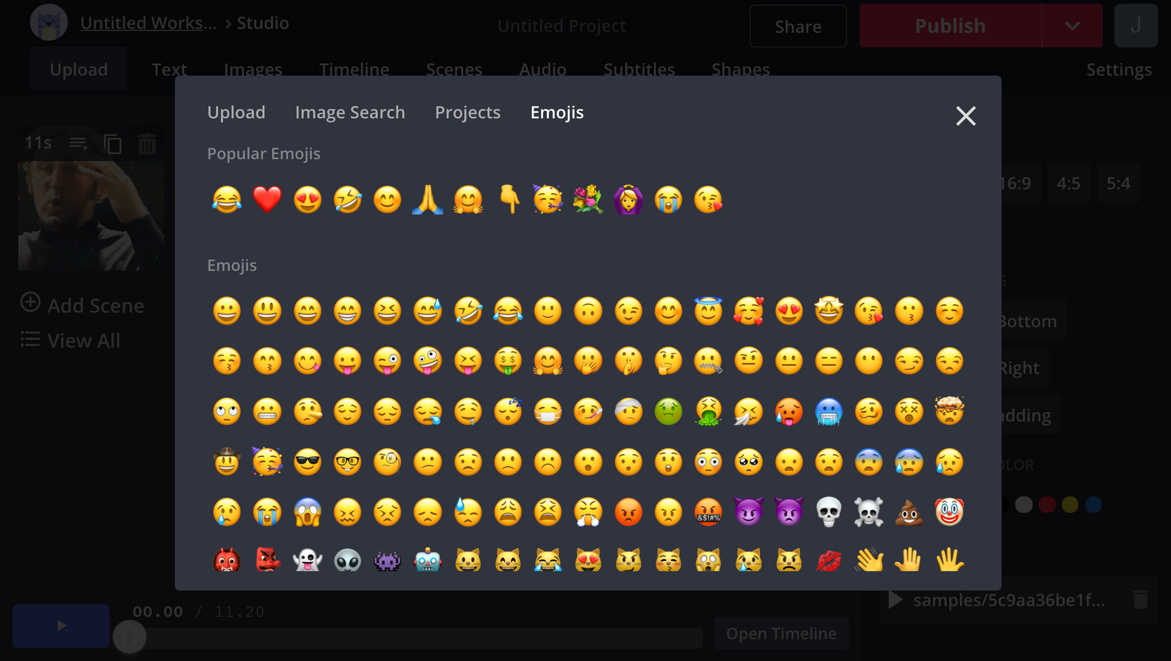Select the praying hands emoji
1171x661 pixels.
click(x=426, y=199)
